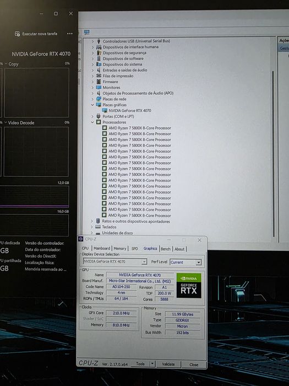Click the print queues printer icon
The image size is (289, 386).
click(99, 76)
